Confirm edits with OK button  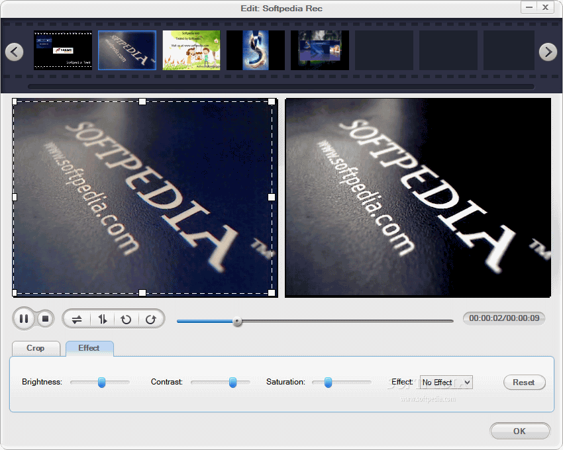coord(519,431)
